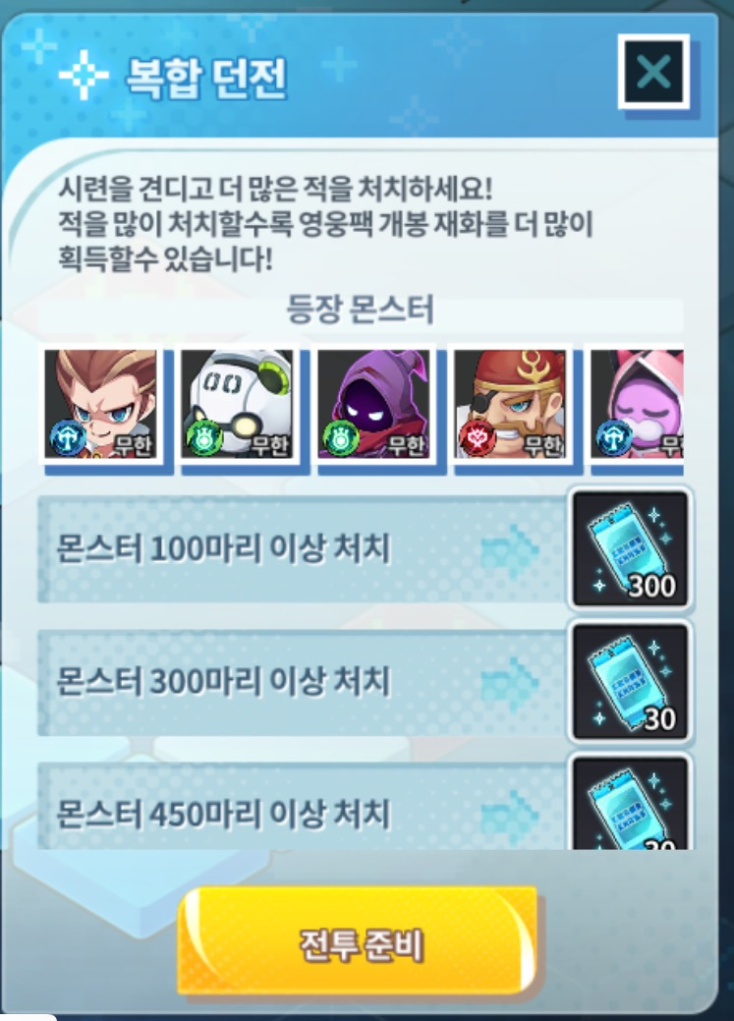Close the 복합 던전 dialog
The image size is (734, 1021).
pos(653,72)
